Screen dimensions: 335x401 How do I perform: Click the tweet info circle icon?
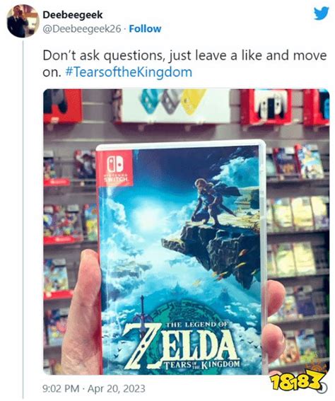point(323,388)
